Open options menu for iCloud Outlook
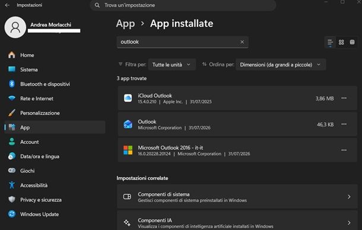The height and width of the screenshot is (230, 362). pyautogui.click(x=344, y=98)
